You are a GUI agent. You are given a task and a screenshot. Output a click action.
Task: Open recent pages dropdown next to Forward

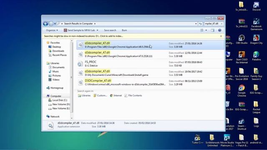55,24
